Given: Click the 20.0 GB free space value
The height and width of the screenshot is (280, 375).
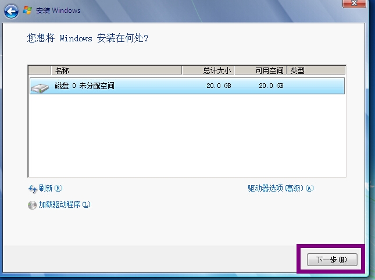Looking at the screenshot, I should (271, 86).
